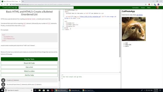Bookmark this page with the star icon
This screenshot has width=163, height=92.
[x=146, y=5]
